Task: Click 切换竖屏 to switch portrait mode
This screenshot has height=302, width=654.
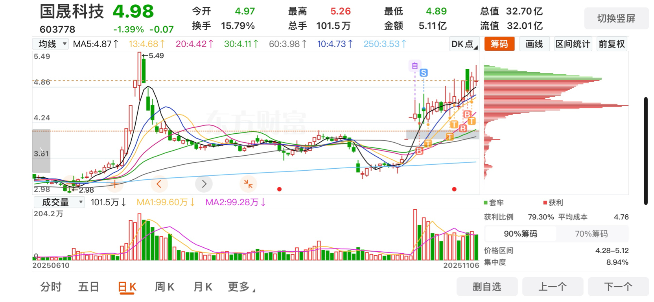Action: click(616, 18)
